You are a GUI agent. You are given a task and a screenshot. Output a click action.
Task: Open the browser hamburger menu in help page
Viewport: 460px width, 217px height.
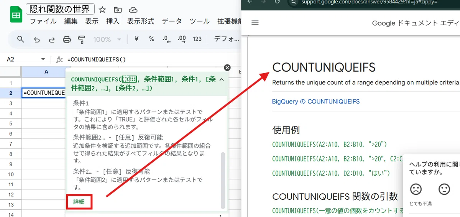pyautogui.click(x=255, y=23)
